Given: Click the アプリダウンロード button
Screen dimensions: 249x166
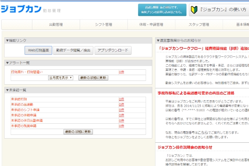Looking at the screenshot, I should pos(113,51).
